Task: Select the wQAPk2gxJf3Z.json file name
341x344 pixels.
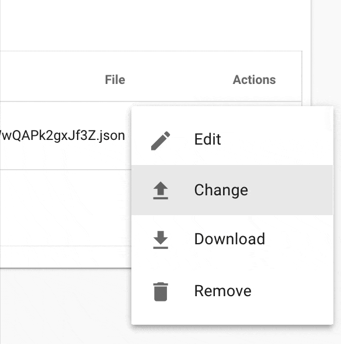Action: point(62,136)
